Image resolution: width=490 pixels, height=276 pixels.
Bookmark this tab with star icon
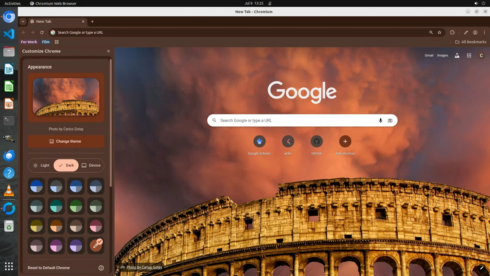pyautogui.click(x=439, y=32)
